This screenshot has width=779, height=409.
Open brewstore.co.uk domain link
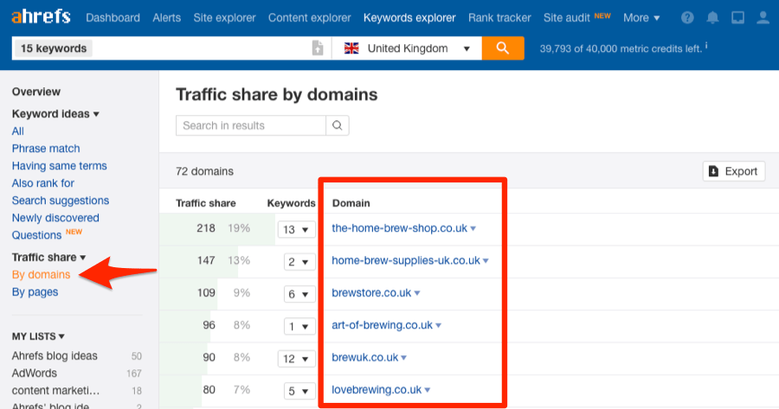pos(371,293)
